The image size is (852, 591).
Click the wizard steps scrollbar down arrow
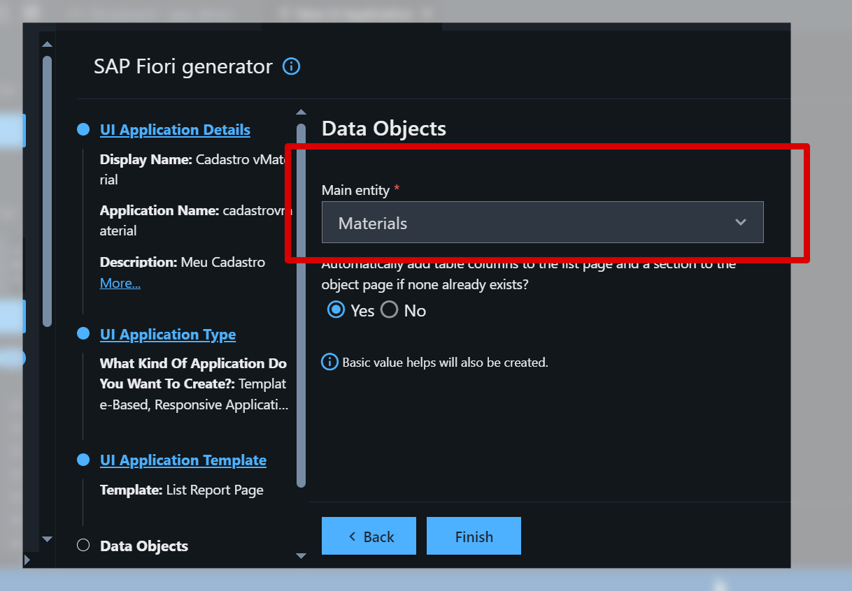tap(301, 556)
